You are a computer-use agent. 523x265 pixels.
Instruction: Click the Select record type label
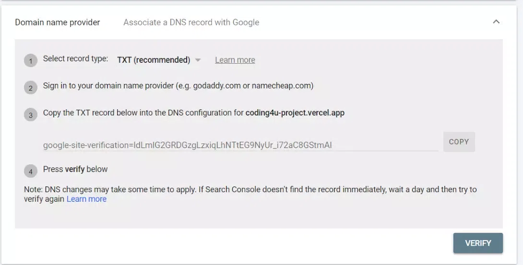tap(75, 58)
